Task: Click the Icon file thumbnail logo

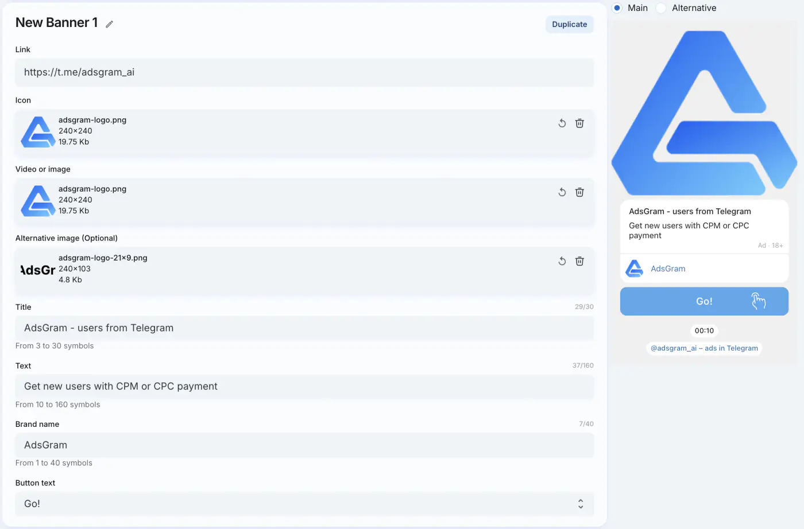Action: coord(38,132)
